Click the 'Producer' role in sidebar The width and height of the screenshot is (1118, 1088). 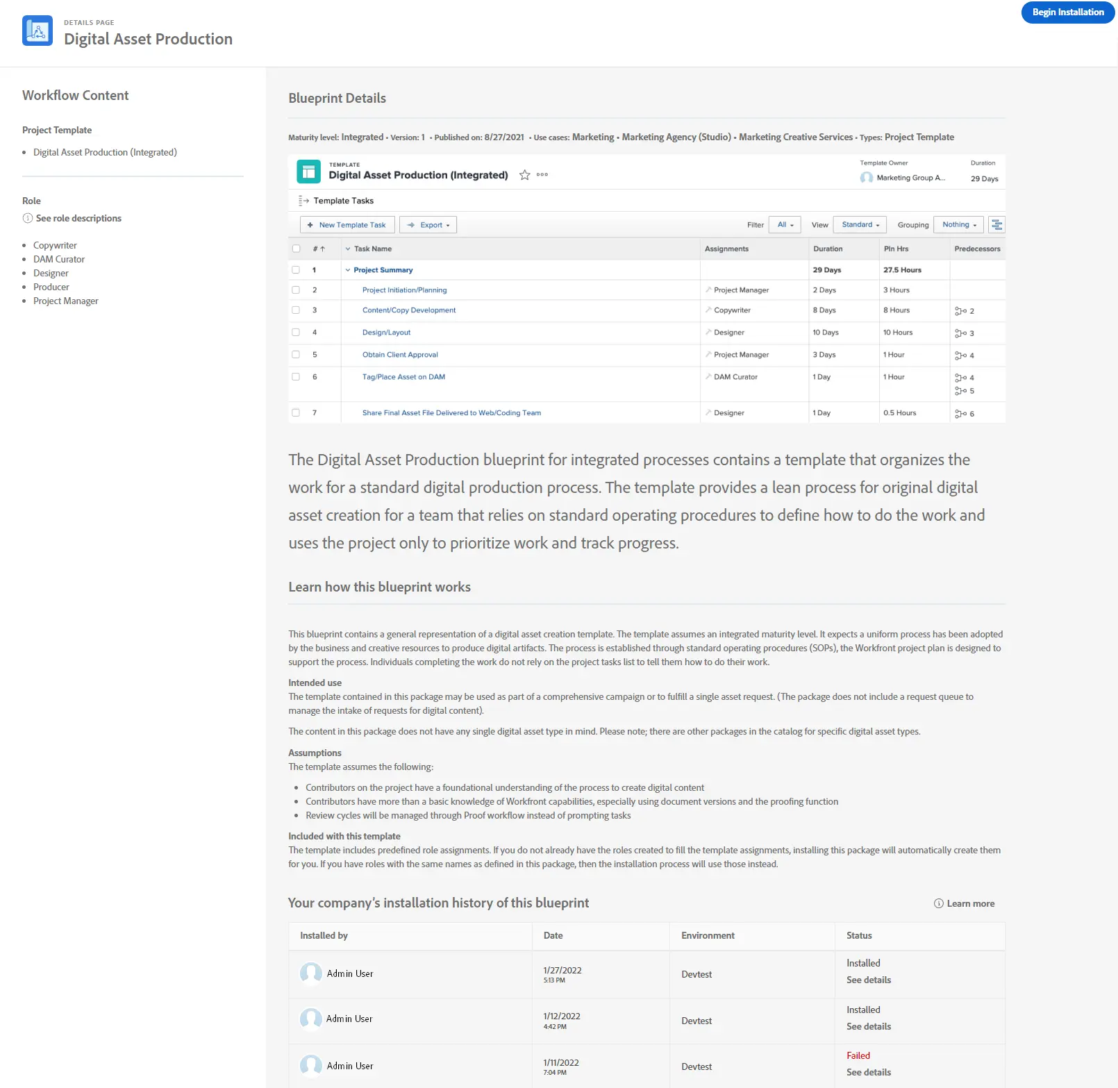[51, 287]
